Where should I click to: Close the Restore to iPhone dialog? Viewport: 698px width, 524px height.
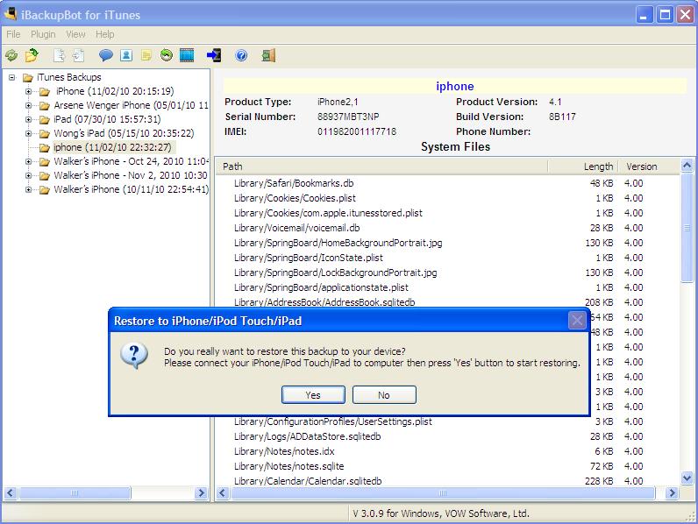(x=577, y=321)
